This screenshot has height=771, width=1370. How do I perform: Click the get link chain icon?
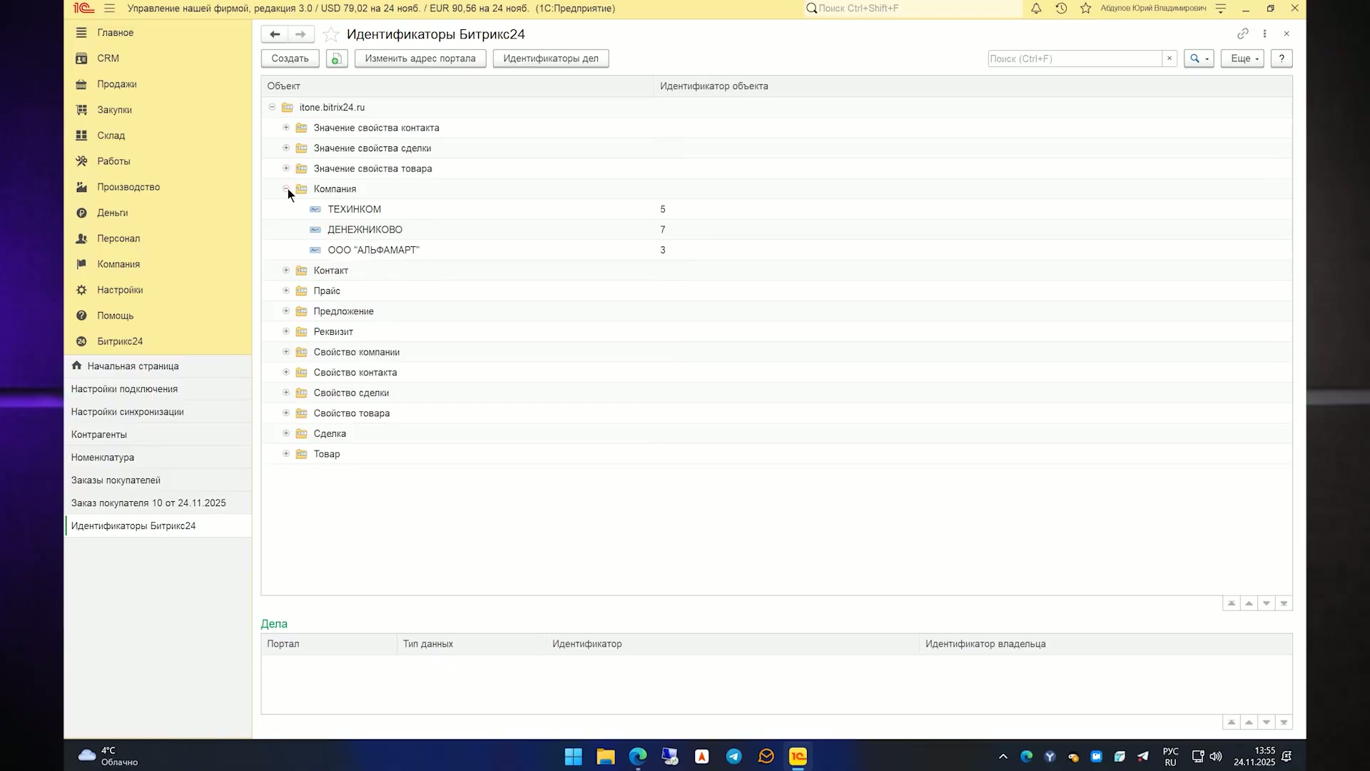pyautogui.click(x=1243, y=34)
